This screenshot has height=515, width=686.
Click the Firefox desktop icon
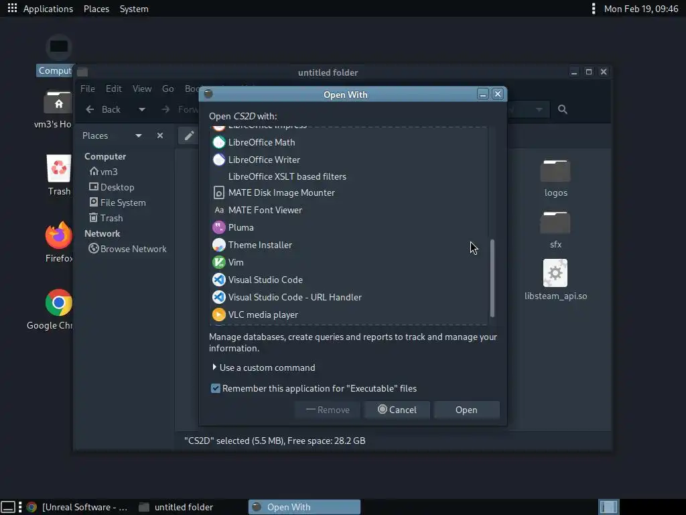tap(59, 241)
